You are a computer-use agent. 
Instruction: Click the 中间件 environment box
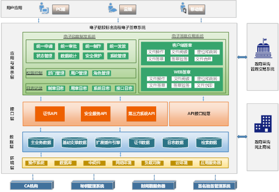click(x=95, y=163)
